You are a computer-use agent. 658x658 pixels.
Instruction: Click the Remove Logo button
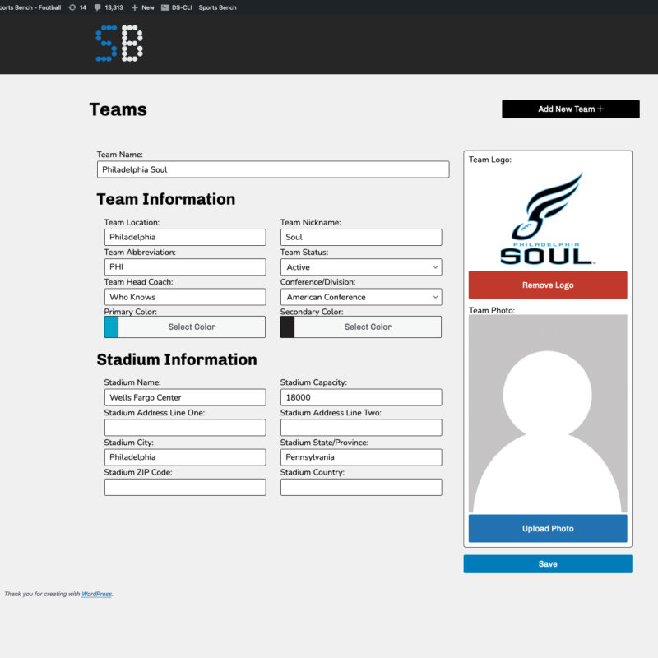(x=548, y=285)
